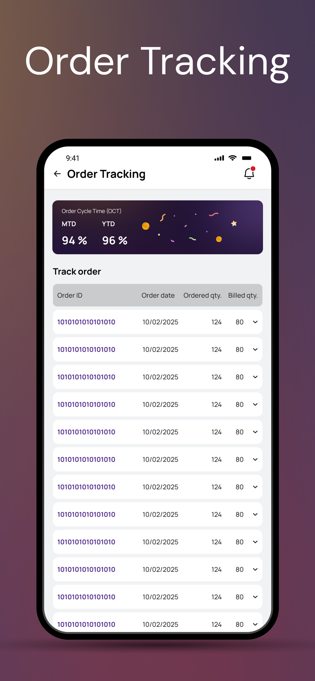Expand the first order row chevron
The height and width of the screenshot is (681, 315).
point(255,322)
